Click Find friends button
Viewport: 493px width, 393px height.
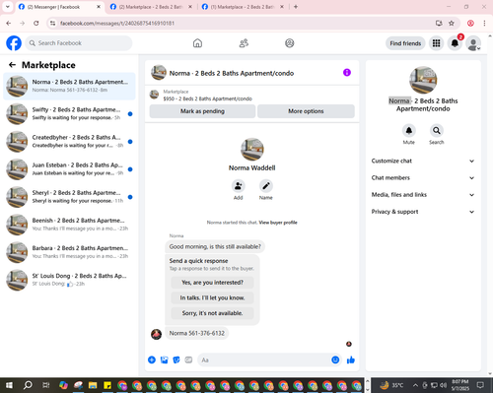pos(405,43)
